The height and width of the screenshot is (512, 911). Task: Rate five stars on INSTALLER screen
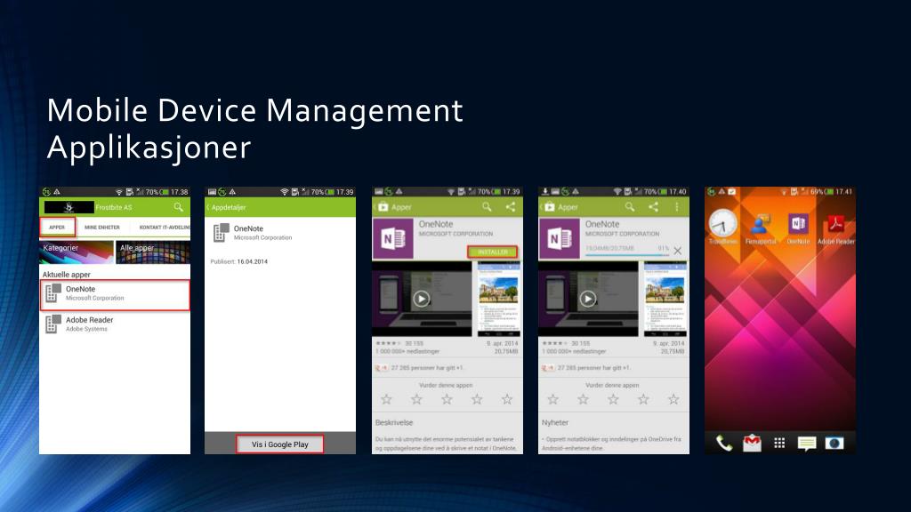point(507,399)
